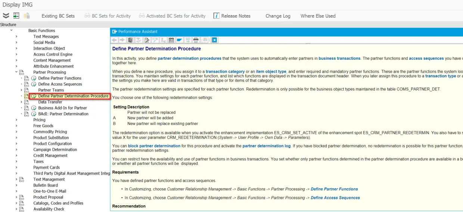Follow the 'transaction category' link

225,71
